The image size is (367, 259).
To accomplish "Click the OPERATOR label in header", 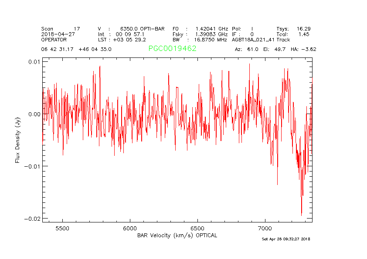I will (54, 39).
